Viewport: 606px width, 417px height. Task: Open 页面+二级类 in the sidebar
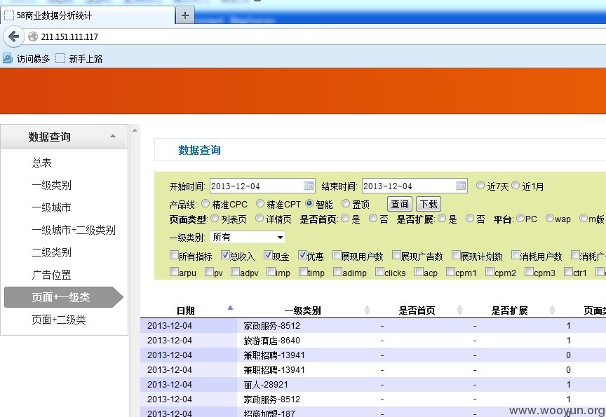click(59, 320)
